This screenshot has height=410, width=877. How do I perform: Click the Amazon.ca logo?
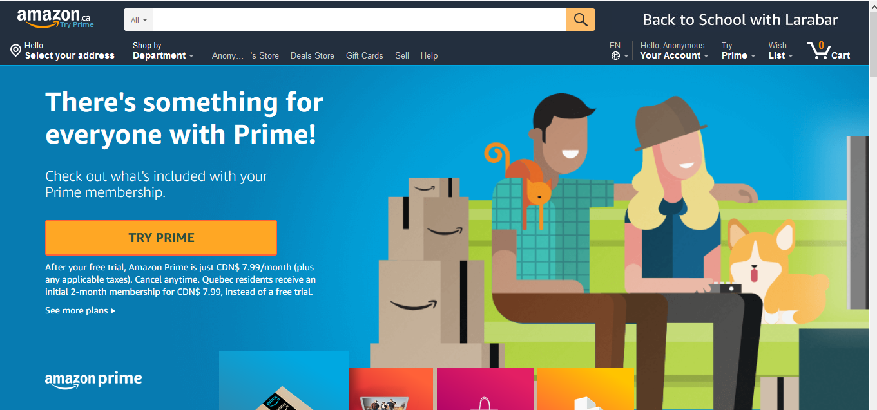pyautogui.click(x=48, y=17)
